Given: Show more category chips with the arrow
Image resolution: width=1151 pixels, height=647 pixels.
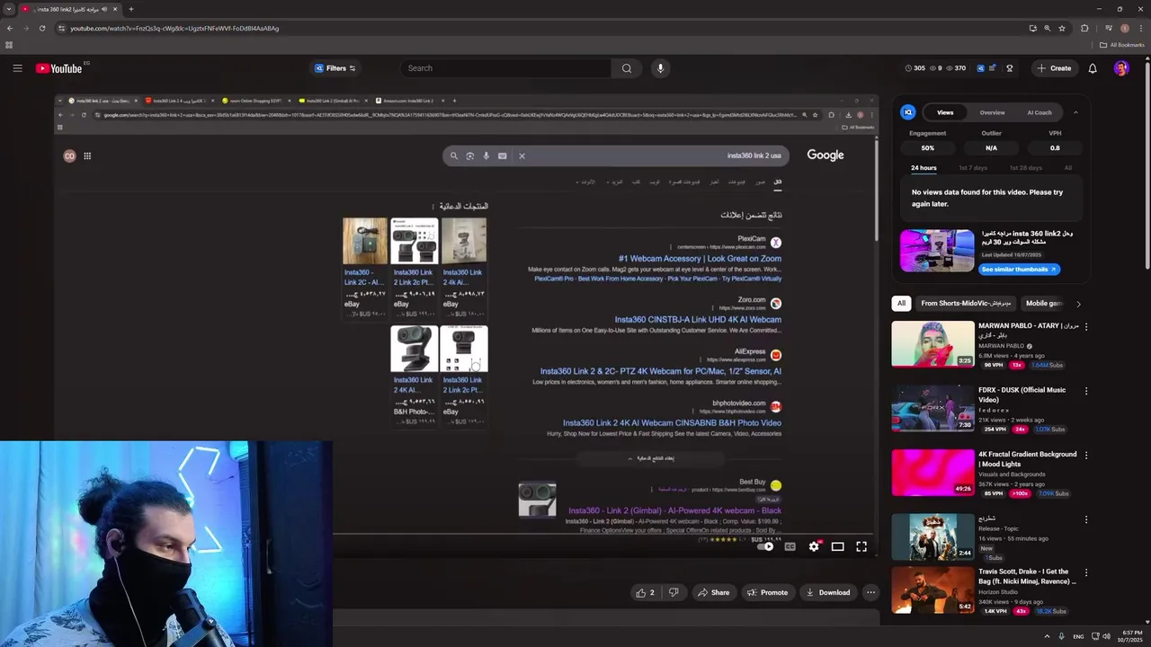Looking at the screenshot, I should point(1078,304).
